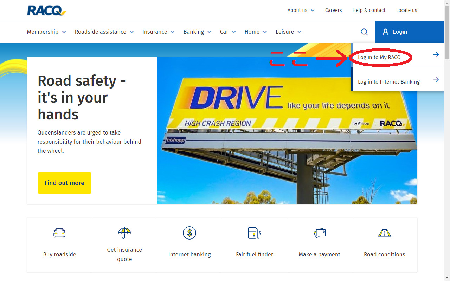The height and width of the screenshot is (281, 450).
Task: Expand the Banking chevron
Action: (x=209, y=32)
